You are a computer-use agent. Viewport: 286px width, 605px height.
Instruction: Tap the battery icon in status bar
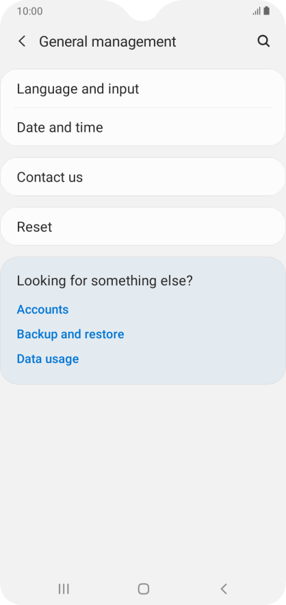pos(266,11)
